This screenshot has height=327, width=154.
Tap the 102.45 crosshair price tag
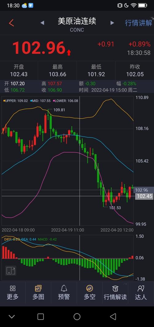pyautogui.click(x=144, y=196)
